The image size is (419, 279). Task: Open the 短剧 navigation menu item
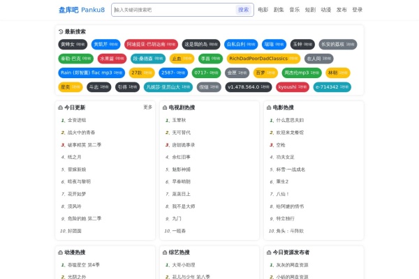click(310, 10)
